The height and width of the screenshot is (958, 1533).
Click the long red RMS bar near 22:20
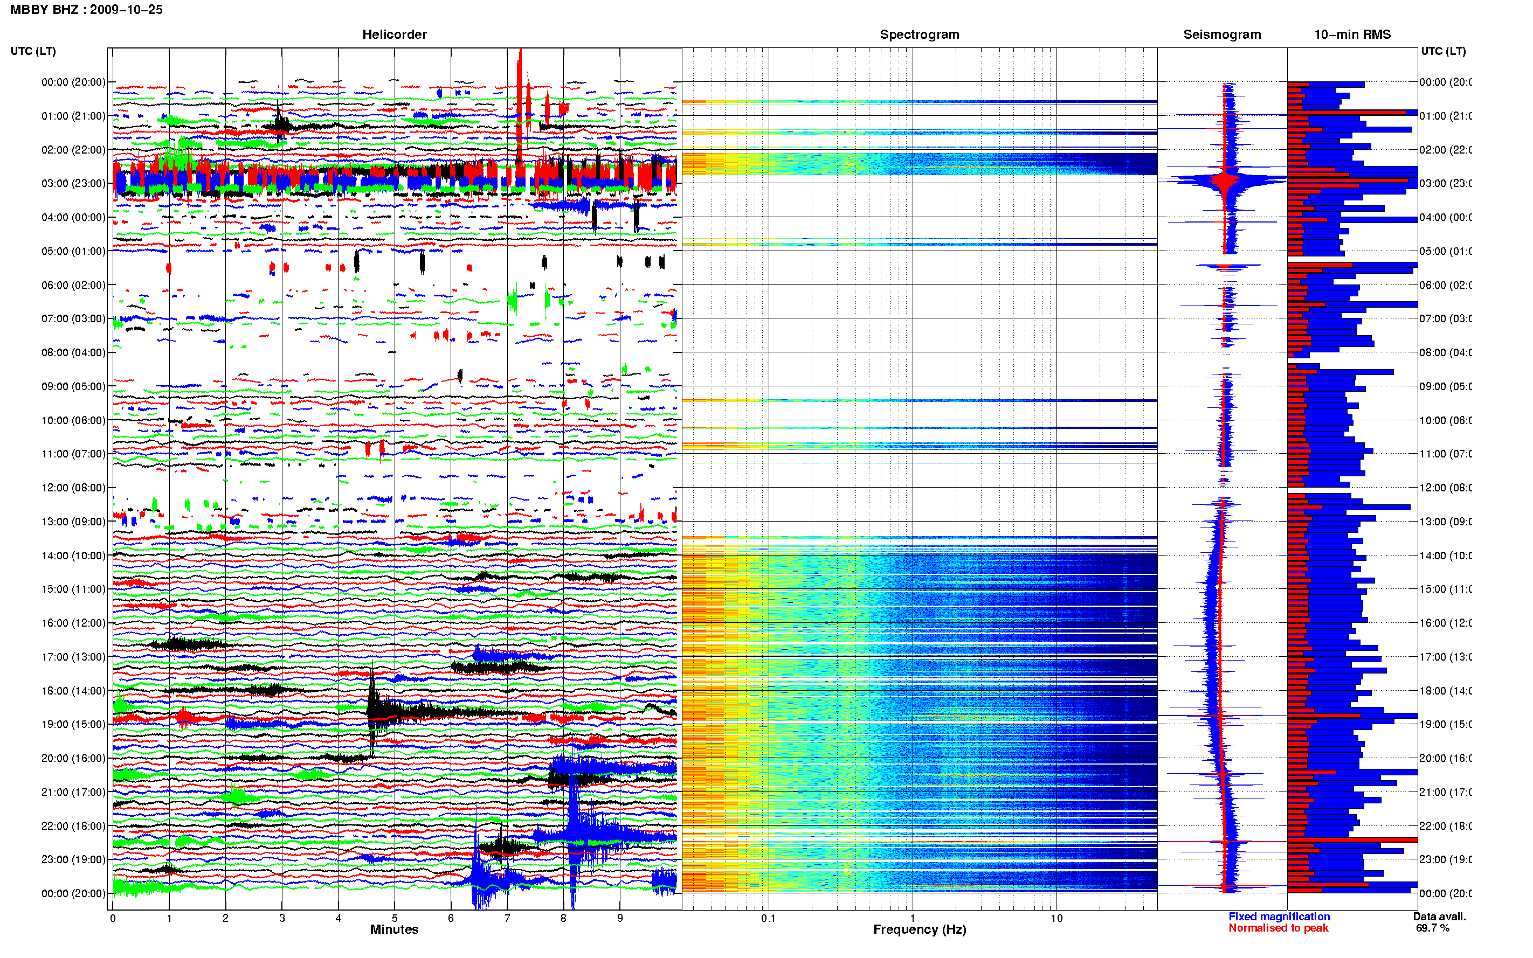(x=1352, y=839)
